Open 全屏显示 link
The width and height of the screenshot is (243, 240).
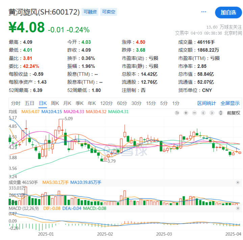[x=230, y=103]
